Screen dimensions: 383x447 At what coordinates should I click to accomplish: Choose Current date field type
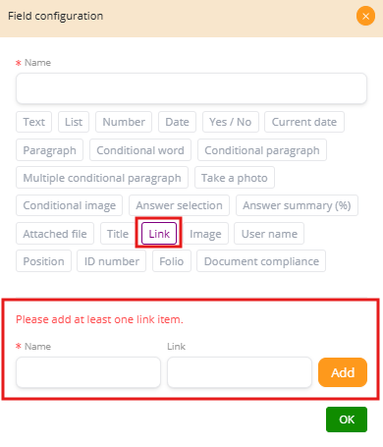click(x=304, y=122)
